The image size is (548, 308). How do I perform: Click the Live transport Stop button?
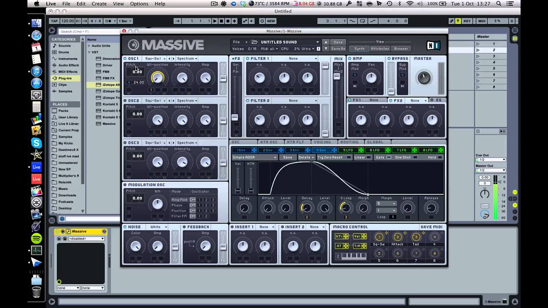coord(221,21)
